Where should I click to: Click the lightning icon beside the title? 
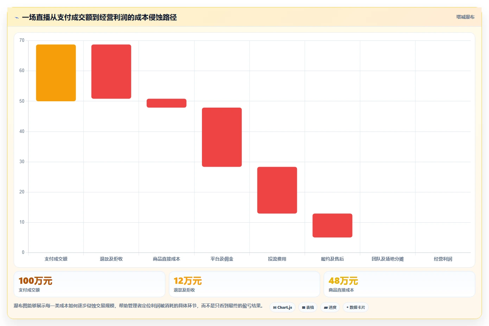(x=17, y=18)
